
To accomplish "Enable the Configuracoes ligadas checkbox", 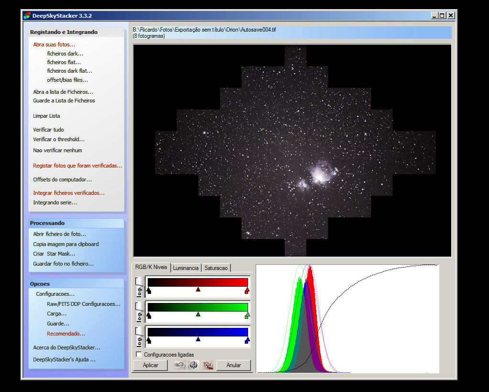I will (x=139, y=355).
